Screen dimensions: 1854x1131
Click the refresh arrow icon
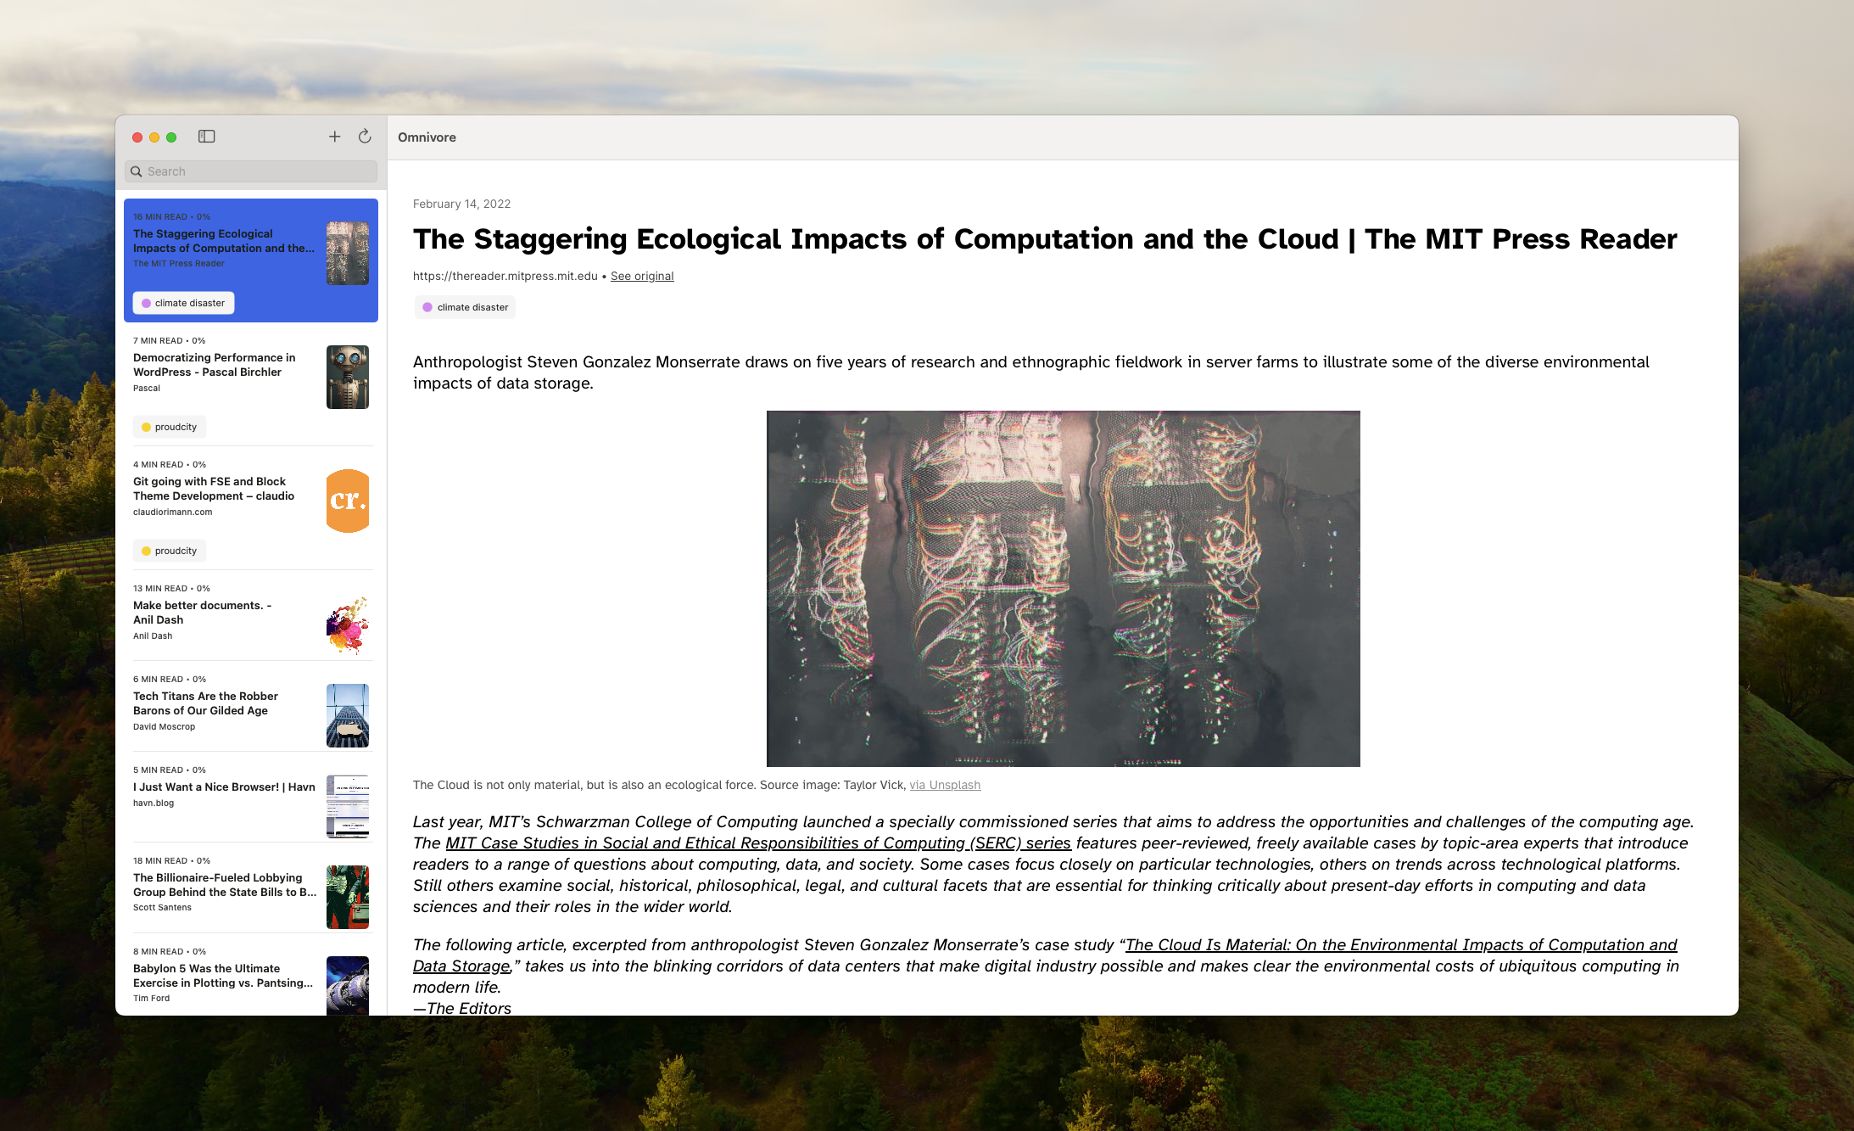[365, 137]
